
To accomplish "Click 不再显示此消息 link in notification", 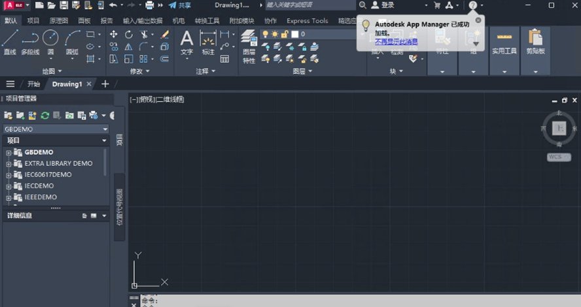I will [x=396, y=41].
